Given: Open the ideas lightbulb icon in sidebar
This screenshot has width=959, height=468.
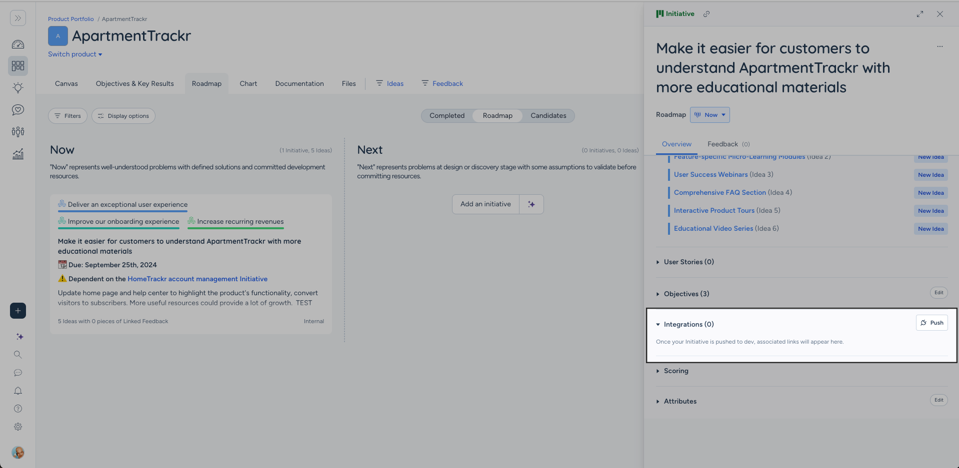Looking at the screenshot, I should (x=18, y=88).
